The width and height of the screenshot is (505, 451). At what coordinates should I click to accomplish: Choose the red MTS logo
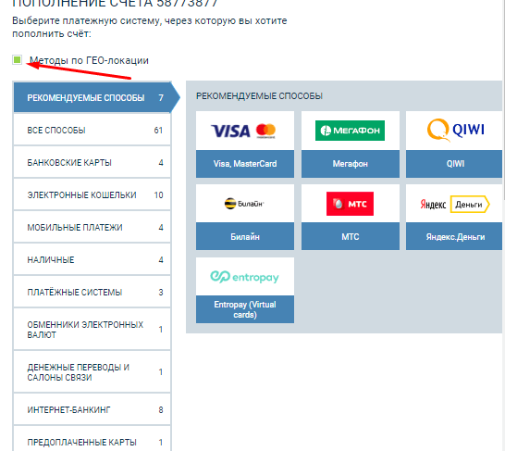tap(350, 204)
